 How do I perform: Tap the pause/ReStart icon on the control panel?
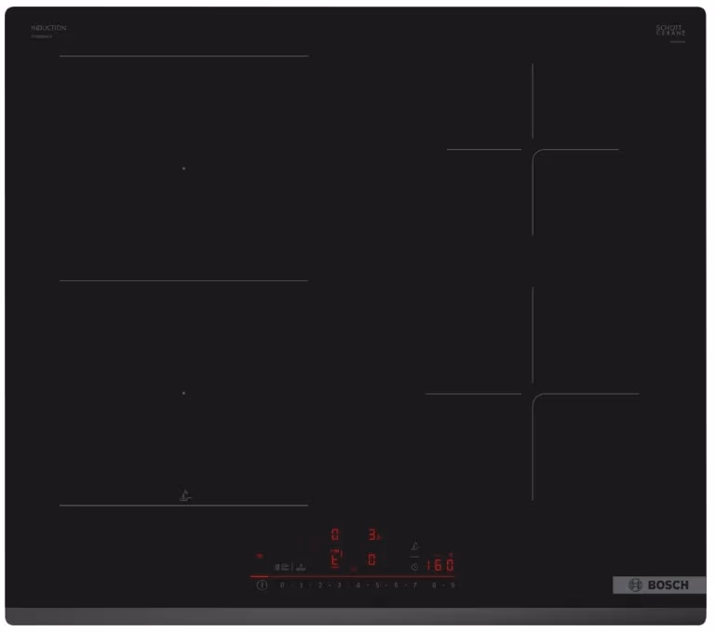[x=282, y=568]
